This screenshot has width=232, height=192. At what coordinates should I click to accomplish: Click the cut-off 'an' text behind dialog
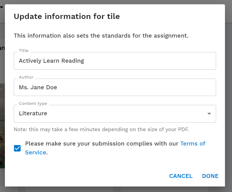[x=2, y=48]
